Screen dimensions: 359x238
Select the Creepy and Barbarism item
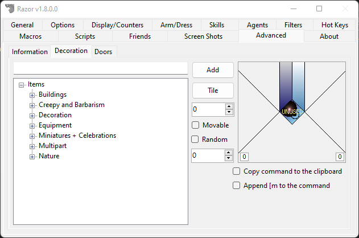click(x=72, y=105)
